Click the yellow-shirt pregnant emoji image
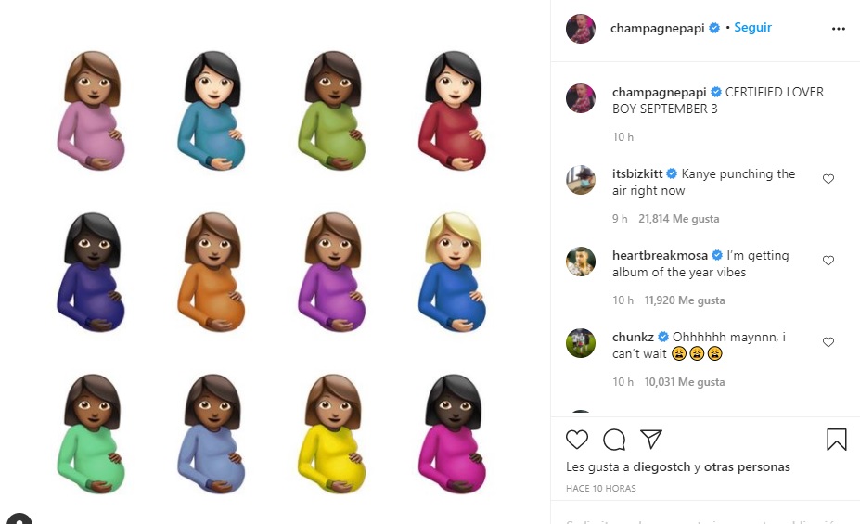This screenshot has width=860, height=524. 331,433
